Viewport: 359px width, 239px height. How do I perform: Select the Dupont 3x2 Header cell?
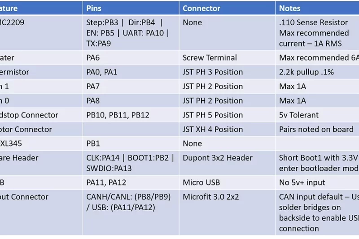coord(218,158)
